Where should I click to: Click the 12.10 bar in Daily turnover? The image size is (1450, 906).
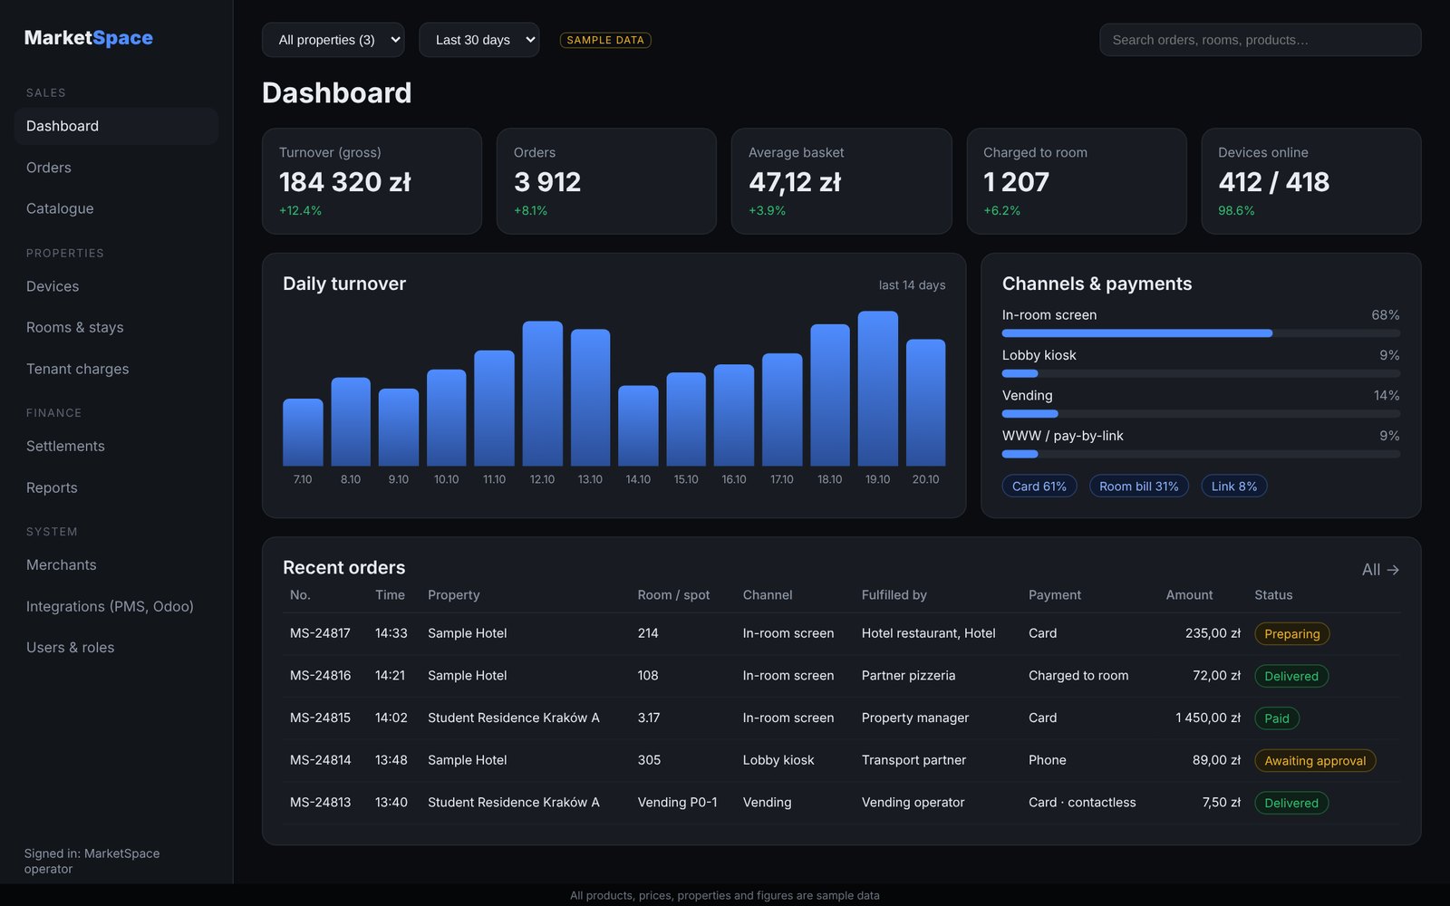click(542, 393)
